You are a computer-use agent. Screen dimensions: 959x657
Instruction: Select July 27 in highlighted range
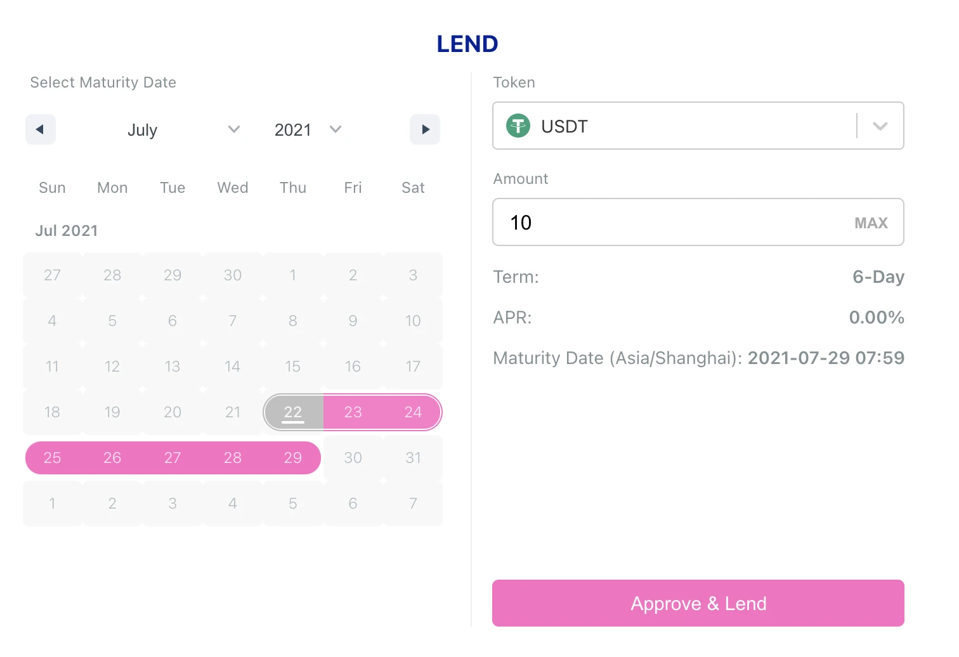pos(173,458)
